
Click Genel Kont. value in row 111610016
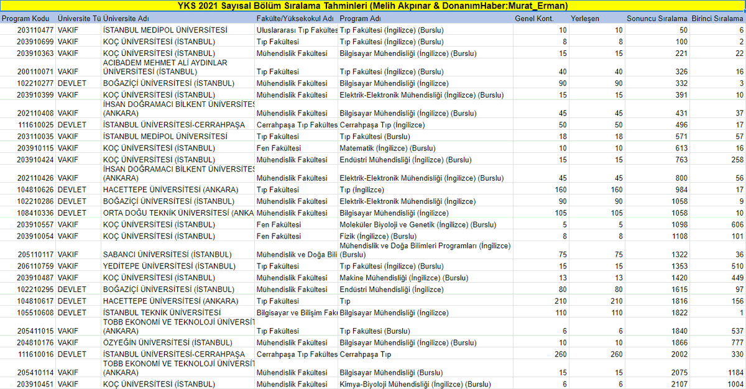541,354
